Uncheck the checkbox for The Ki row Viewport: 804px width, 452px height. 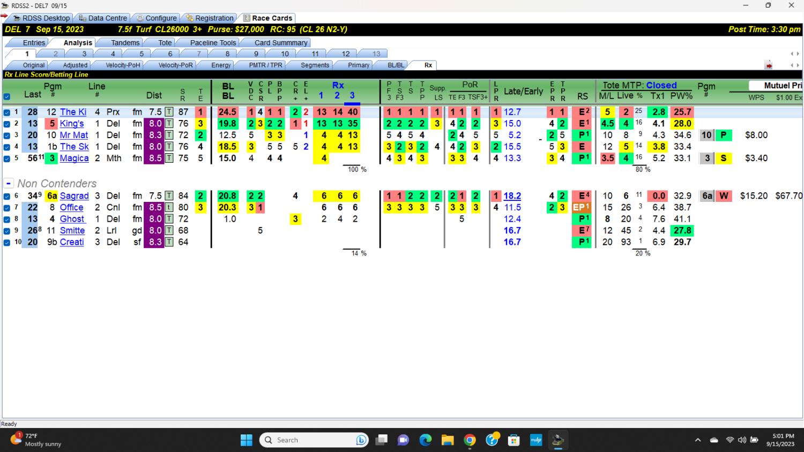pyautogui.click(x=7, y=112)
